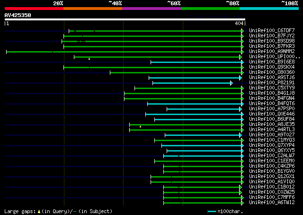Image resolution: width=303 pixels, height=215 pixels.
Task: Select label UniRef100_C1MYQ3
Action: point(272,140)
